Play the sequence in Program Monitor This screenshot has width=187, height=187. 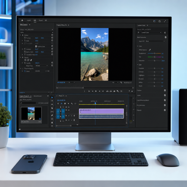click(x=96, y=91)
